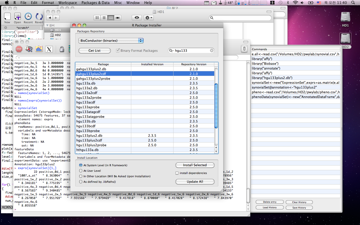360x225 pixels.
Task: Click the power switch quit icon in R console
Action: point(244,49)
